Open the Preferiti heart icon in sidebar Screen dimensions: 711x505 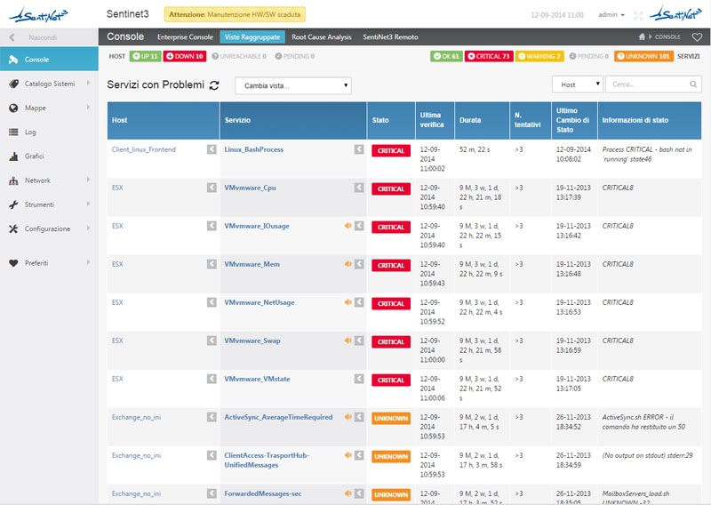coord(13,263)
